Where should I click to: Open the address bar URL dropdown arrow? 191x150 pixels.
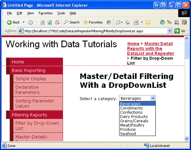coord(169,31)
